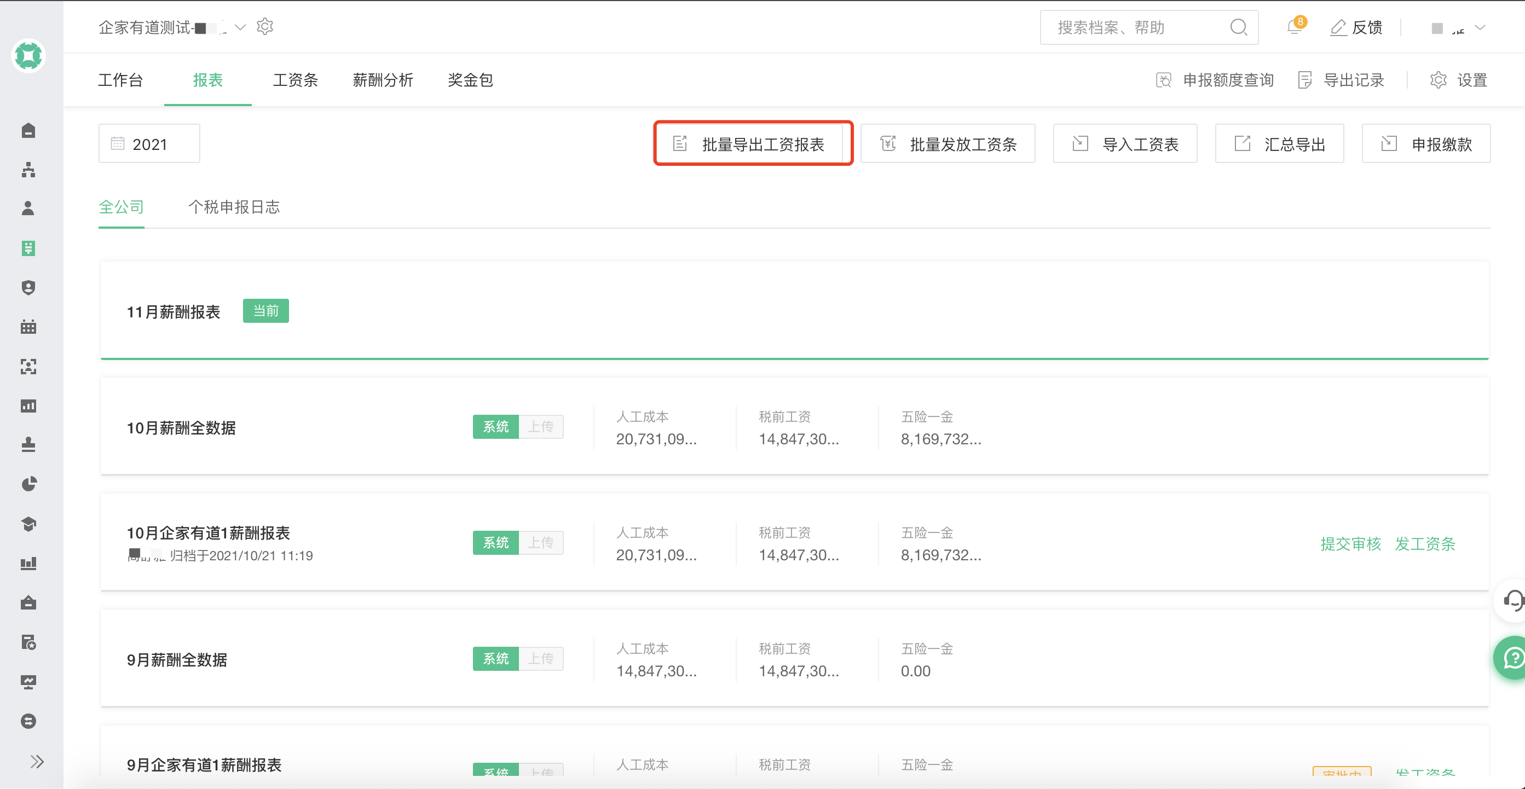Open the 2021 year picker

coord(149,144)
